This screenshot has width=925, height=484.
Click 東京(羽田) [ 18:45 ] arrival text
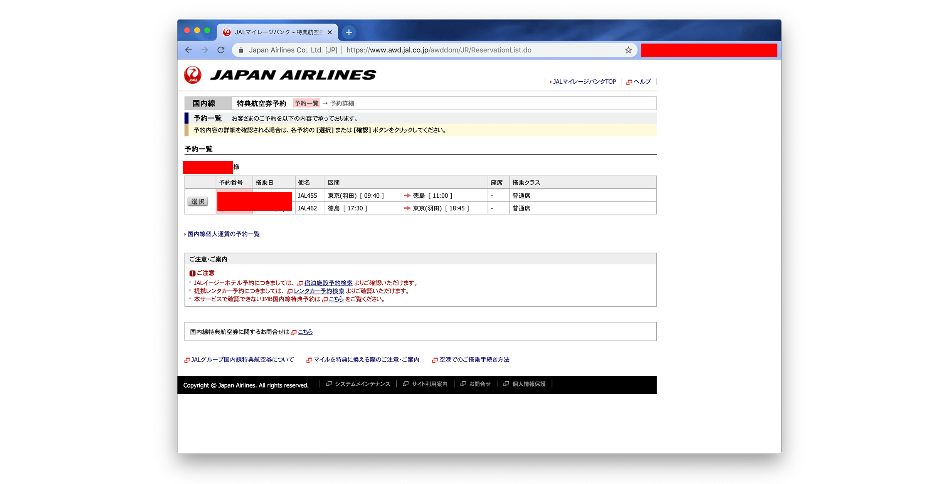(441, 208)
